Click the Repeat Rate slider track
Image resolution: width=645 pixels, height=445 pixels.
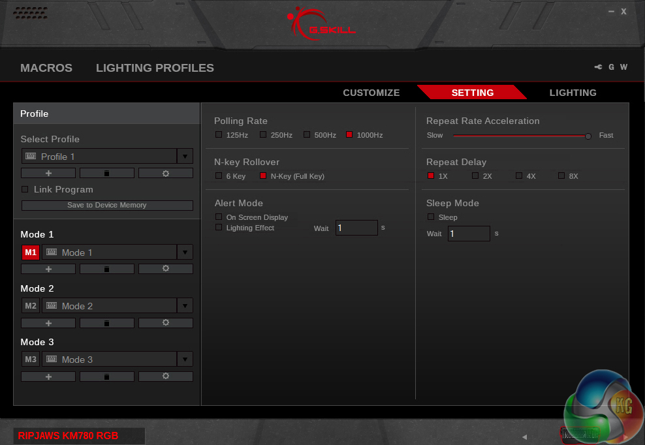[x=520, y=135]
